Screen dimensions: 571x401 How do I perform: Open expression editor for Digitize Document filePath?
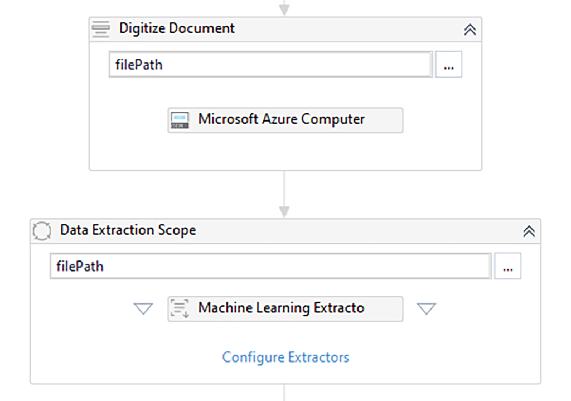tap(448, 65)
